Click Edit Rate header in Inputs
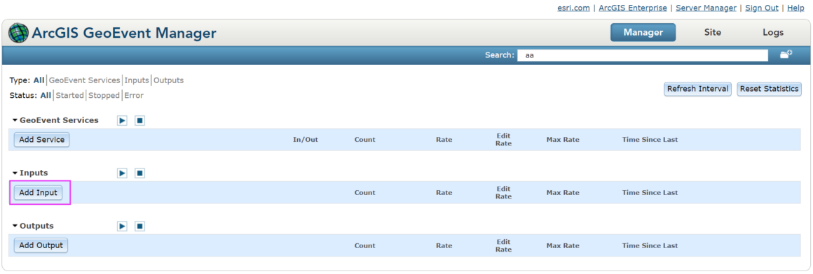 click(503, 192)
